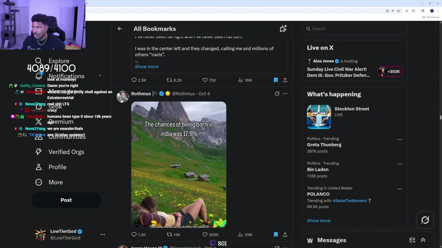Compose a new message icon
442x248 pixels.
point(412,240)
